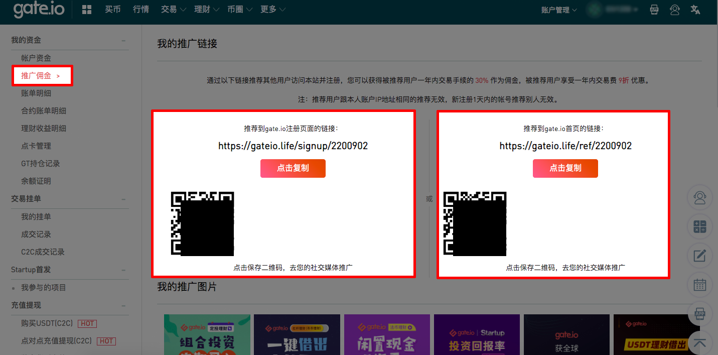Screen dimensions: 718x355
Task: Open the blurred username dropdown
Action: pos(622,10)
